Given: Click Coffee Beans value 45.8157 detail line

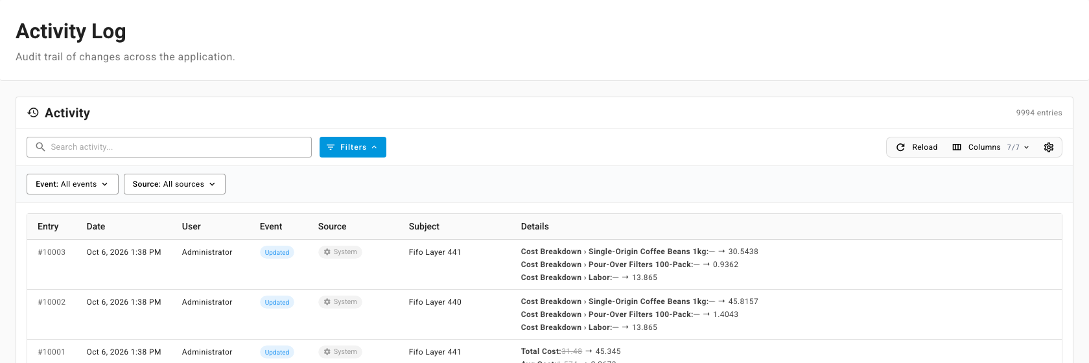Looking at the screenshot, I should point(639,301).
